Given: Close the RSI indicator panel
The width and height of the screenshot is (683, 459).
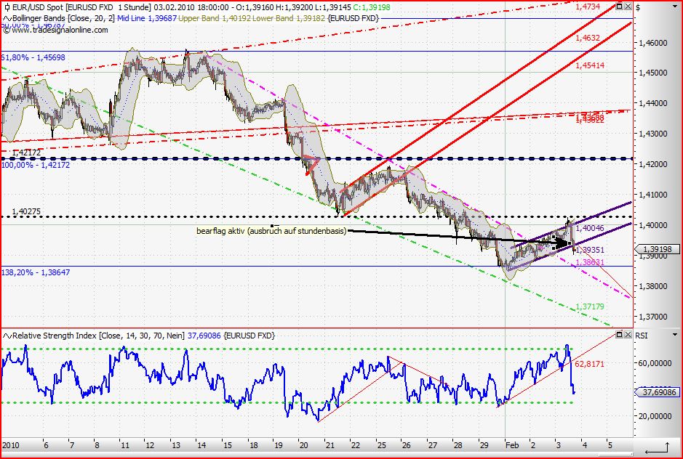Looking at the screenshot, I should tap(628, 334).
